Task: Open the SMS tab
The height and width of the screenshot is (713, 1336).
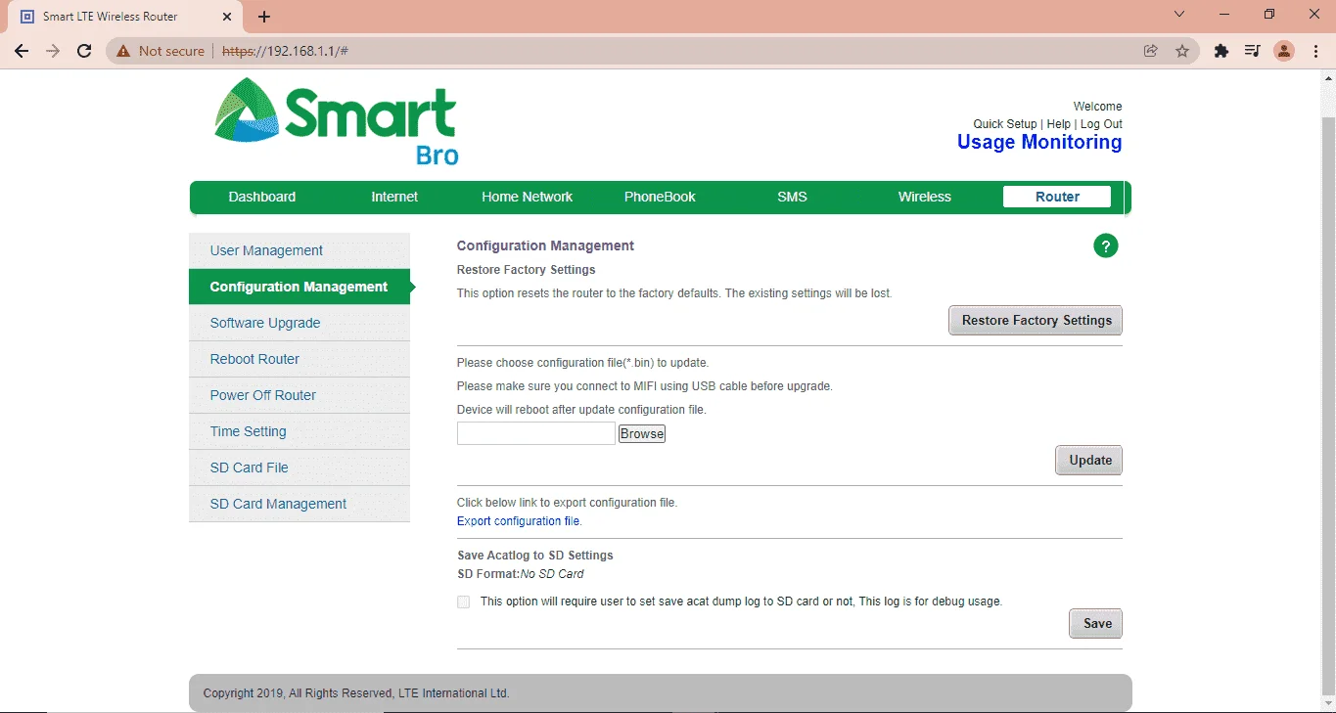Action: click(793, 197)
